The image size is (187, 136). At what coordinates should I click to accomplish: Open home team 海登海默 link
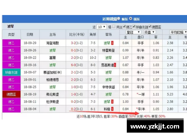tap(52, 43)
